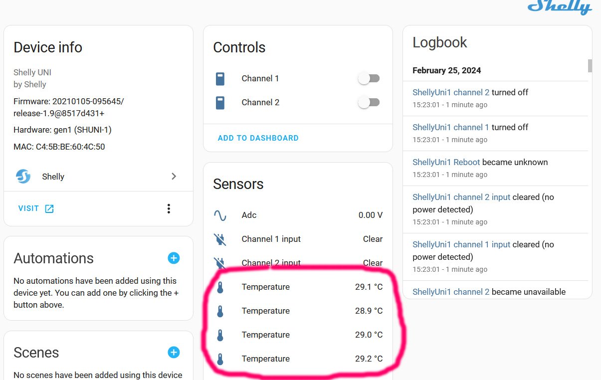601x380 pixels.
Task: Toggle the Channel 1 switch on
Action: tap(369, 79)
